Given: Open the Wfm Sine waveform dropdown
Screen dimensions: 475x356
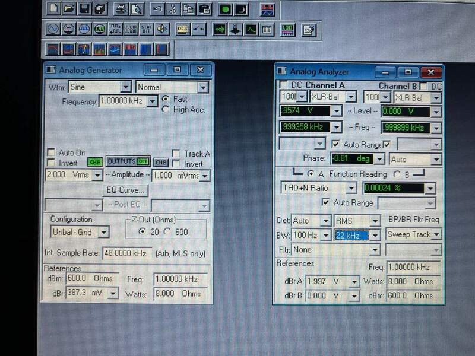Looking at the screenshot, I should 125,87.
